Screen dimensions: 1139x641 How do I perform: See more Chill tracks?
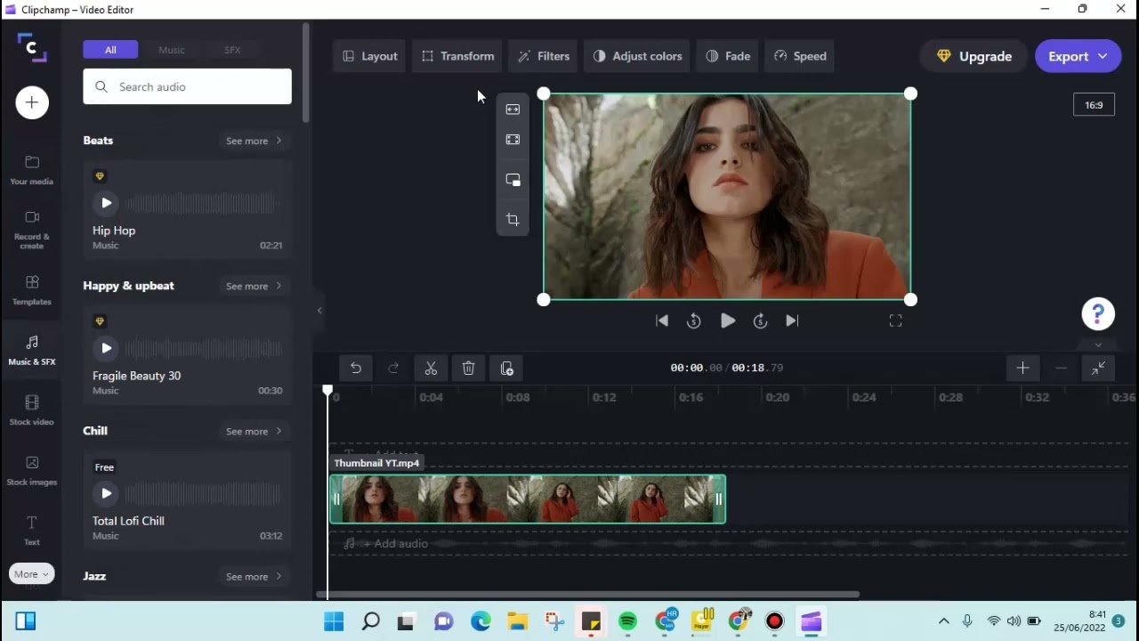254,431
